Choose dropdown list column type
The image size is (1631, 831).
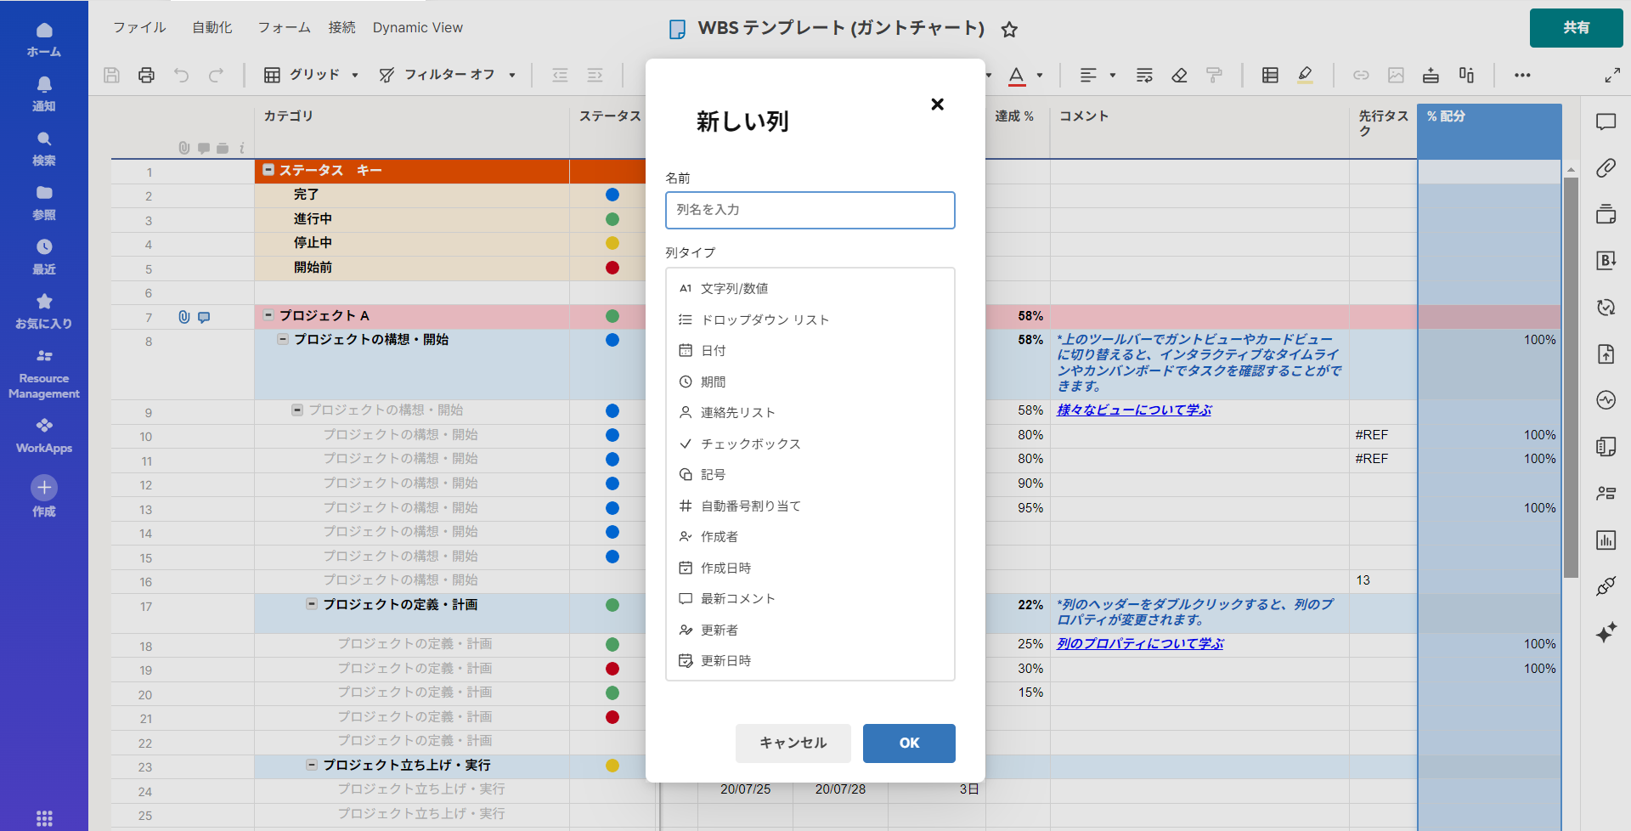point(765,320)
